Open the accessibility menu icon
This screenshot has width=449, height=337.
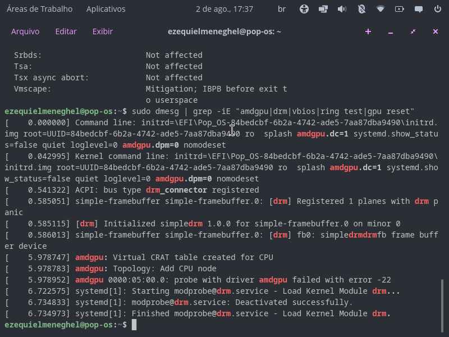click(x=304, y=9)
